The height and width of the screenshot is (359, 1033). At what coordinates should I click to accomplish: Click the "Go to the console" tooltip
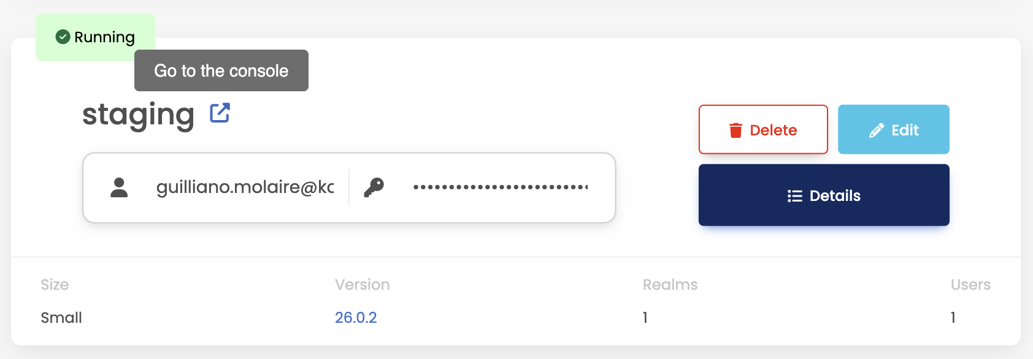pos(221,71)
